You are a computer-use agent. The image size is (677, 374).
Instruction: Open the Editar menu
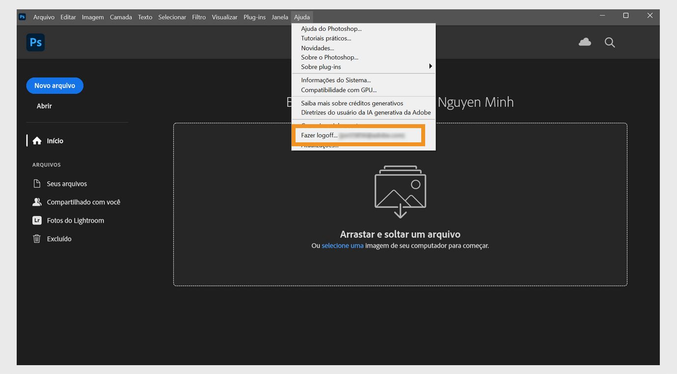(68, 17)
